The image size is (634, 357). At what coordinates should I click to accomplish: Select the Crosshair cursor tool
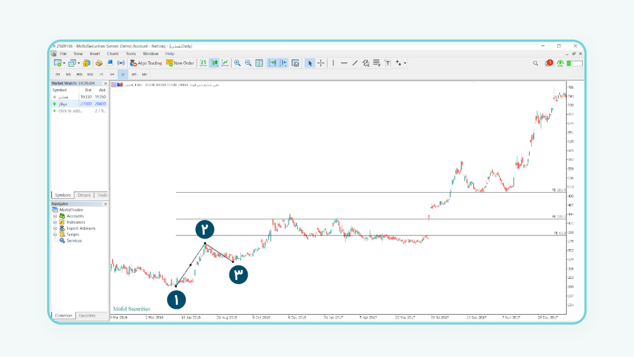(x=321, y=63)
